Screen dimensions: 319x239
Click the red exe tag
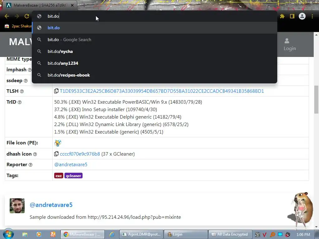tap(59, 176)
